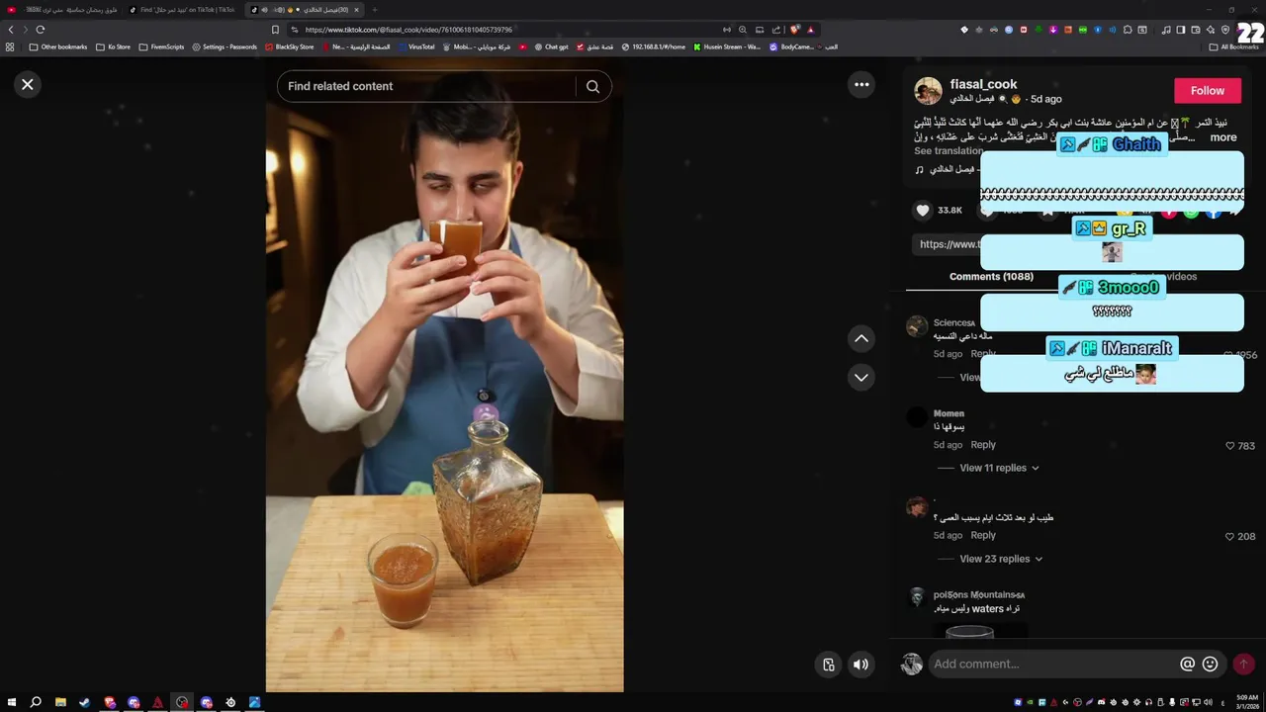This screenshot has height=712, width=1266.
Task: Open the three-dots more options menu
Action: click(x=861, y=85)
